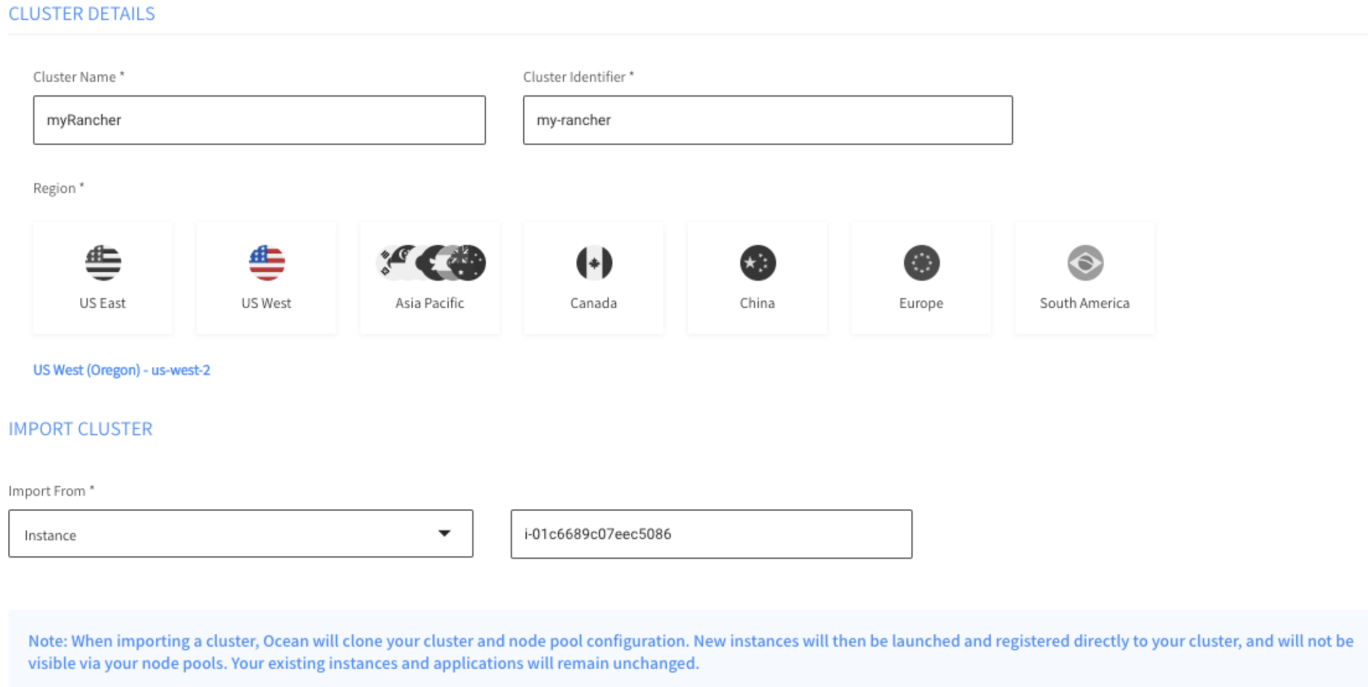Pick the Asia Pacific flags icon
Screen dimensions: 1368x687
click(430, 263)
